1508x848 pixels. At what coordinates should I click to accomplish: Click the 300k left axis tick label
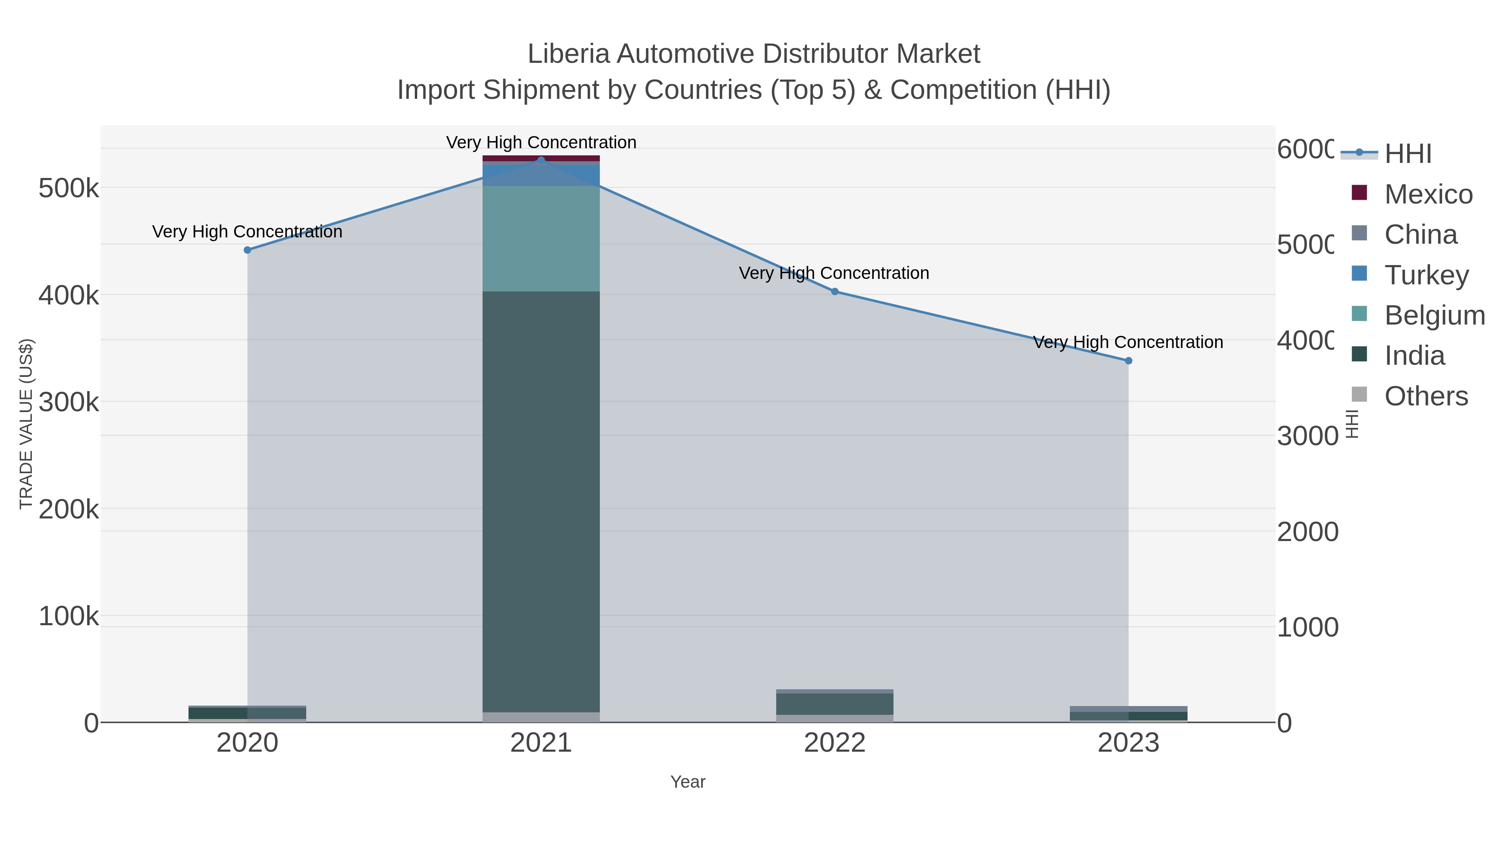click(x=69, y=402)
